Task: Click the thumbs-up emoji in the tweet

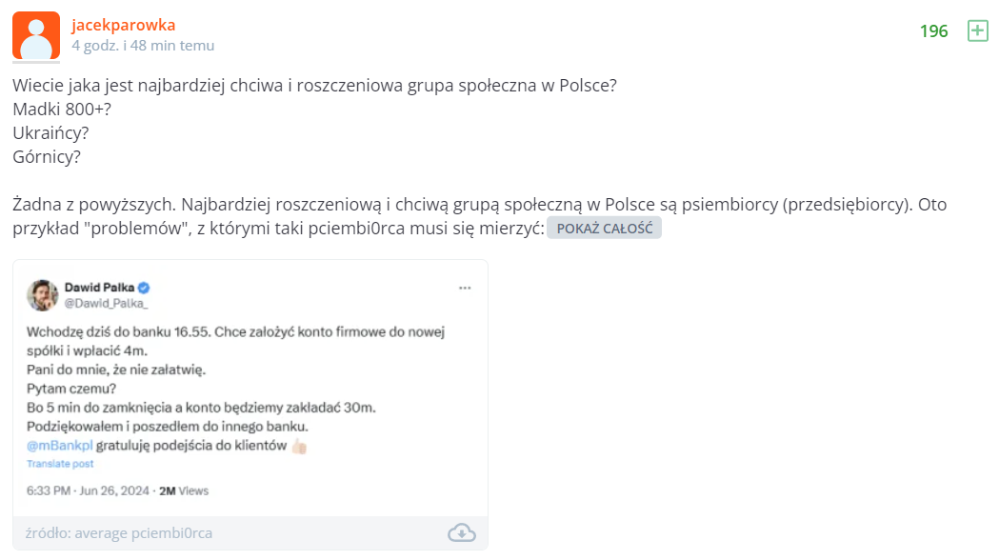Action: coord(299,445)
